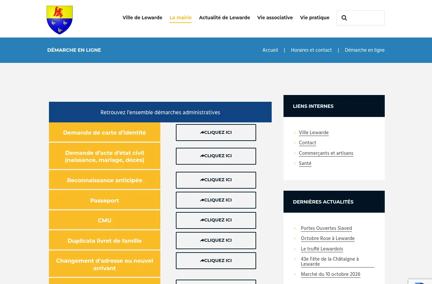Open the Santé internal link
This screenshot has height=284, width=432.
305,163
